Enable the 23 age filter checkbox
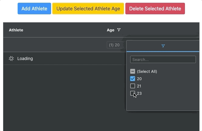 tap(133, 93)
